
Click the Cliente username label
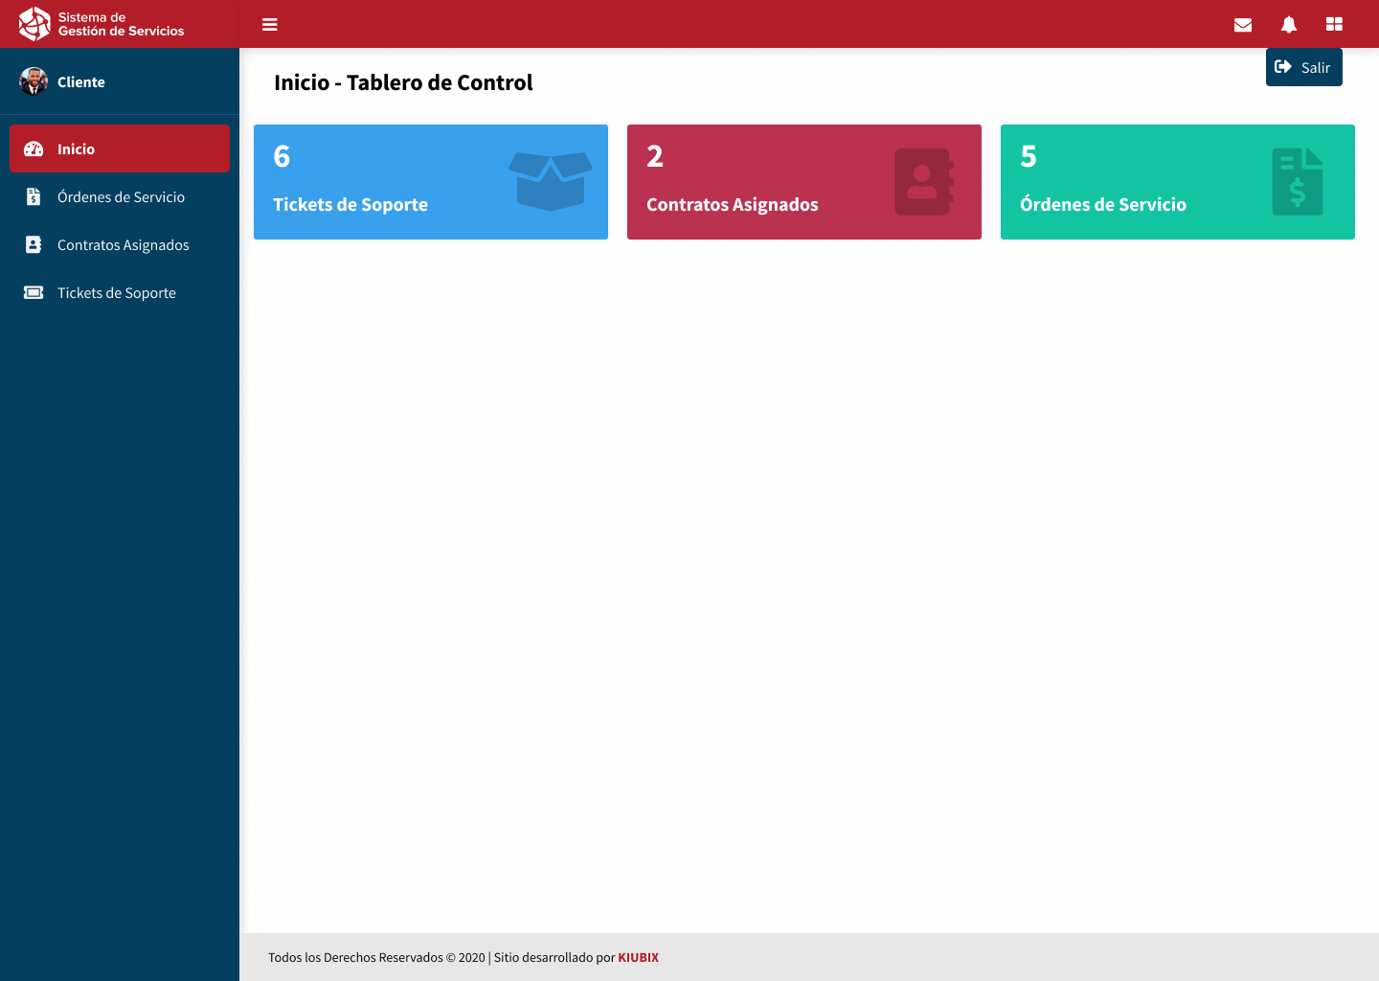(81, 82)
